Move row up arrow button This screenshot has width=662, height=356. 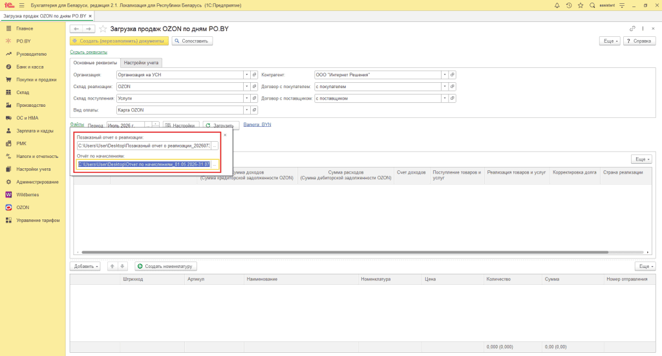click(x=112, y=267)
